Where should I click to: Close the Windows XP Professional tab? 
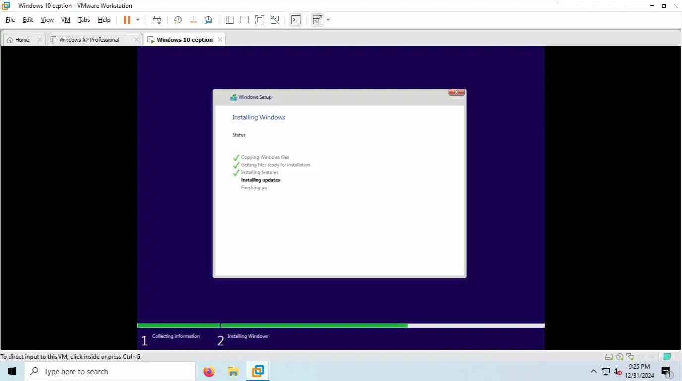pyautogui.click(x=136, y=40)
